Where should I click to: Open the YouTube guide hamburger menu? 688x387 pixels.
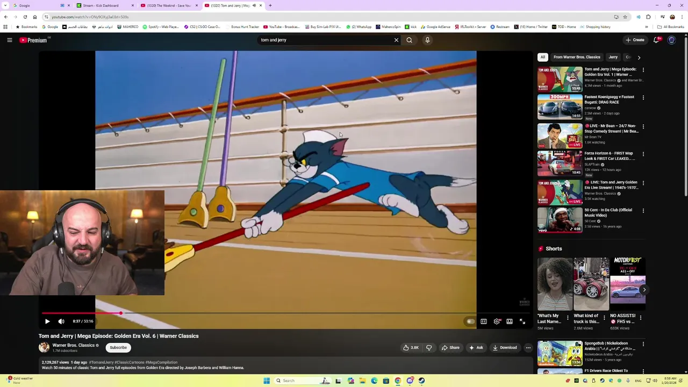[x=9, y=40]
